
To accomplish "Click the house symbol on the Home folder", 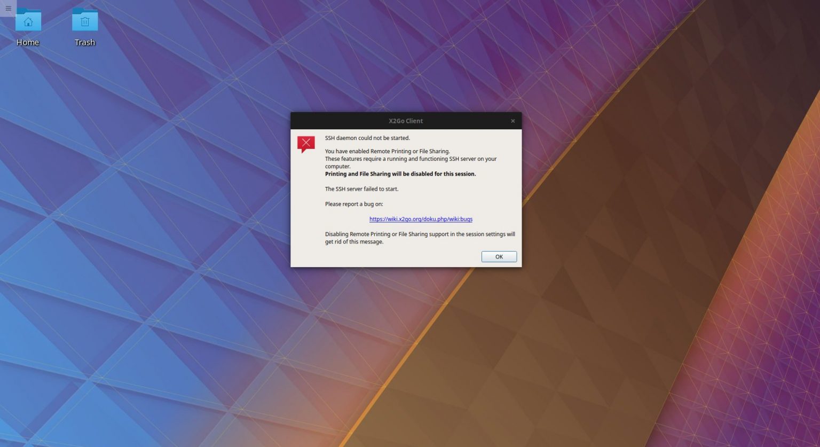I will (28, 22).
